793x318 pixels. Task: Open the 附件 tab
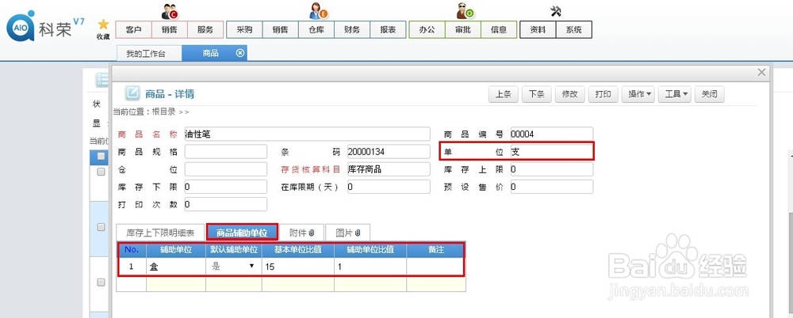301,233
